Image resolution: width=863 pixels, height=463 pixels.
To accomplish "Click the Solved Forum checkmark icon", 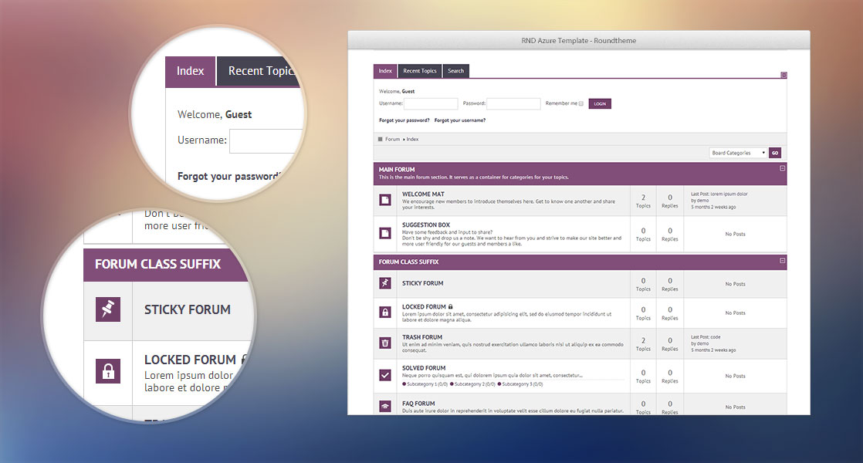I will [385, 375].
